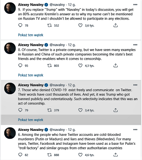Open Navalny's avatar on tweet 9

coord(10,8)
